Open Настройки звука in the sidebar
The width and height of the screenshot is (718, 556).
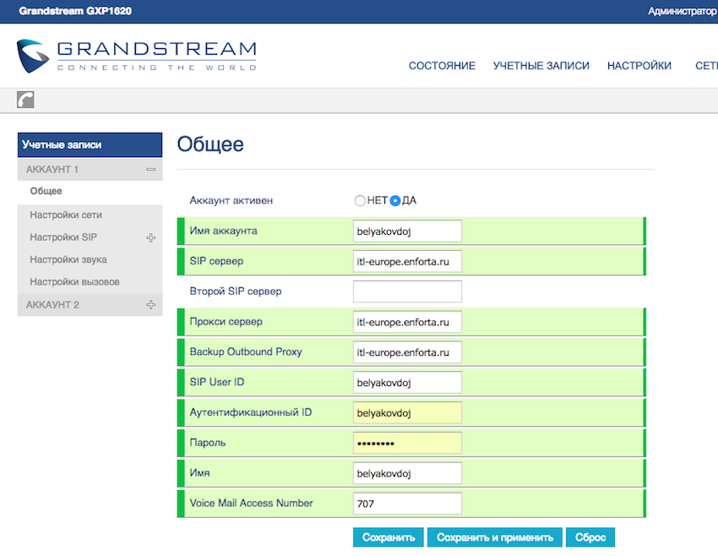[68, 259]
